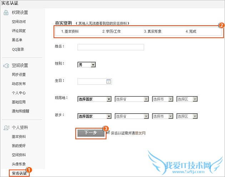The image size is (225, 177).
Task: Click the wrench icon beside 空间设置
Action: pyautogui.click(x=6, y=66)
